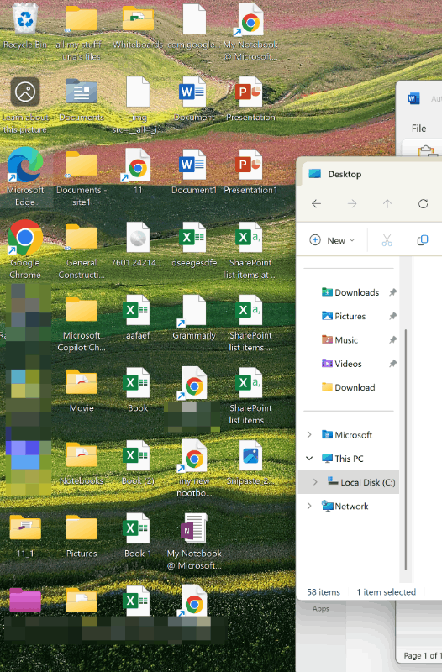The height and width of the screenshot is (672, 442).
Task: Select the Word file named Document
Action: click(194, 99)
